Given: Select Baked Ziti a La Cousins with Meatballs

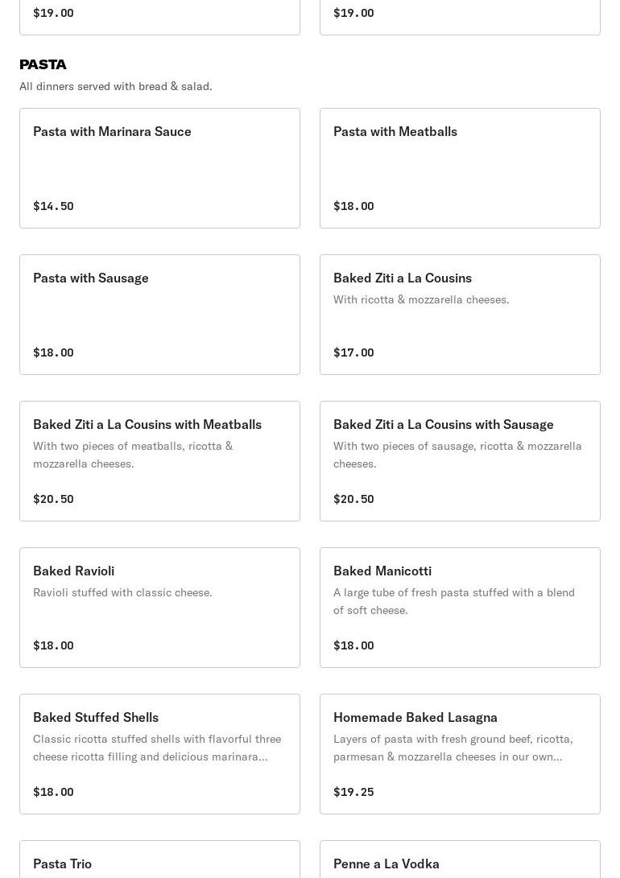Looking at the screenshot, I should coord(159,460).
